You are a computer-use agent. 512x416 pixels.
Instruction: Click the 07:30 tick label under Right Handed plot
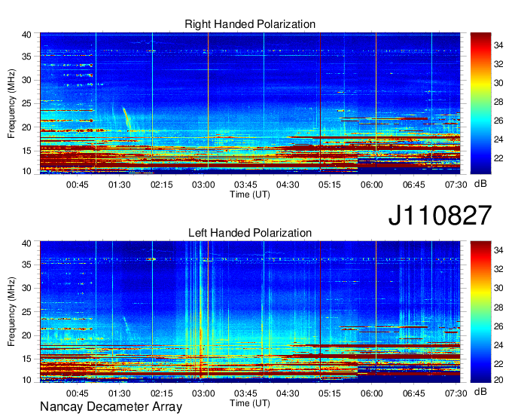tap(456, 185)
